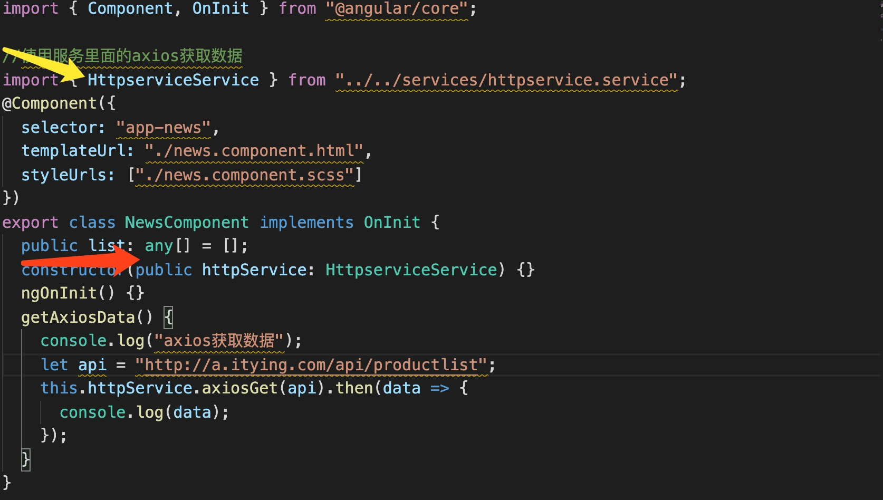Screen dimensions: 883x500
Task: Click the console.log(data) statement inside then callback
Action: point(142,411)
